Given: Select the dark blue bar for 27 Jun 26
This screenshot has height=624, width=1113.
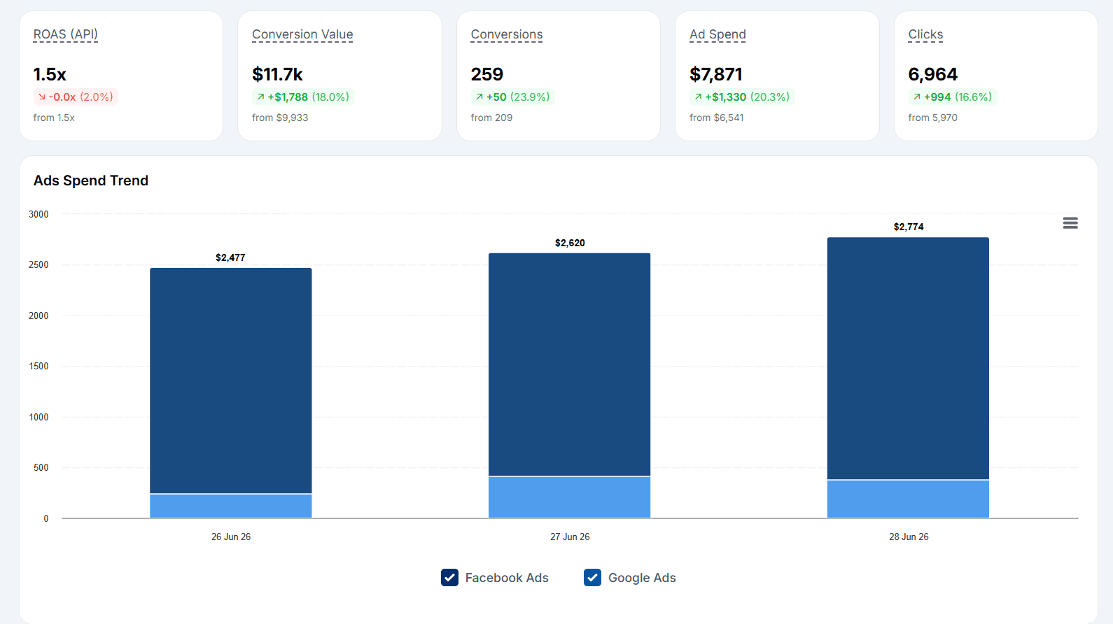Looking at the screenshot, I should point(570,364).
